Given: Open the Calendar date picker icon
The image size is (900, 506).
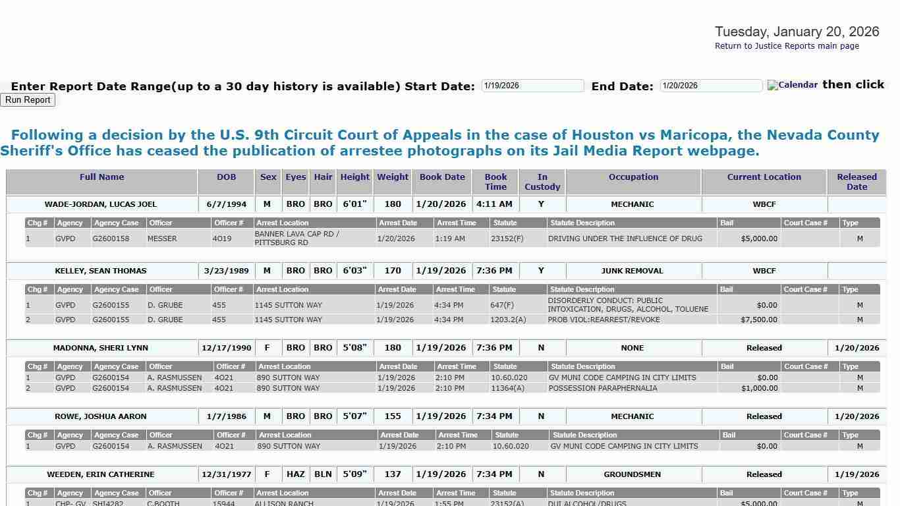Looking at the screenshot, I should tap(791, 84).
